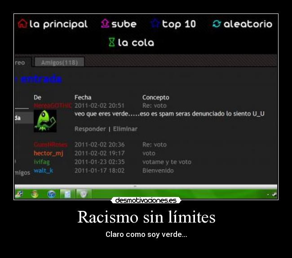Open sender ivifag
This screenshot has height=258, width=292.
point(42,162)
